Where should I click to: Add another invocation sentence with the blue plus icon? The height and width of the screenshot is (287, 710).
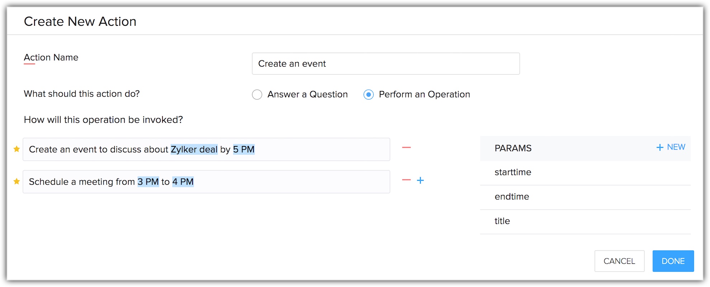click(420, 180)
